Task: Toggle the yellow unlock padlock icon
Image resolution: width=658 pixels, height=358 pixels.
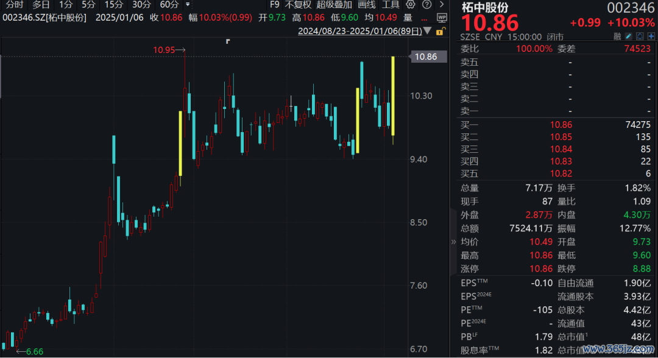Action: [440, 31]
